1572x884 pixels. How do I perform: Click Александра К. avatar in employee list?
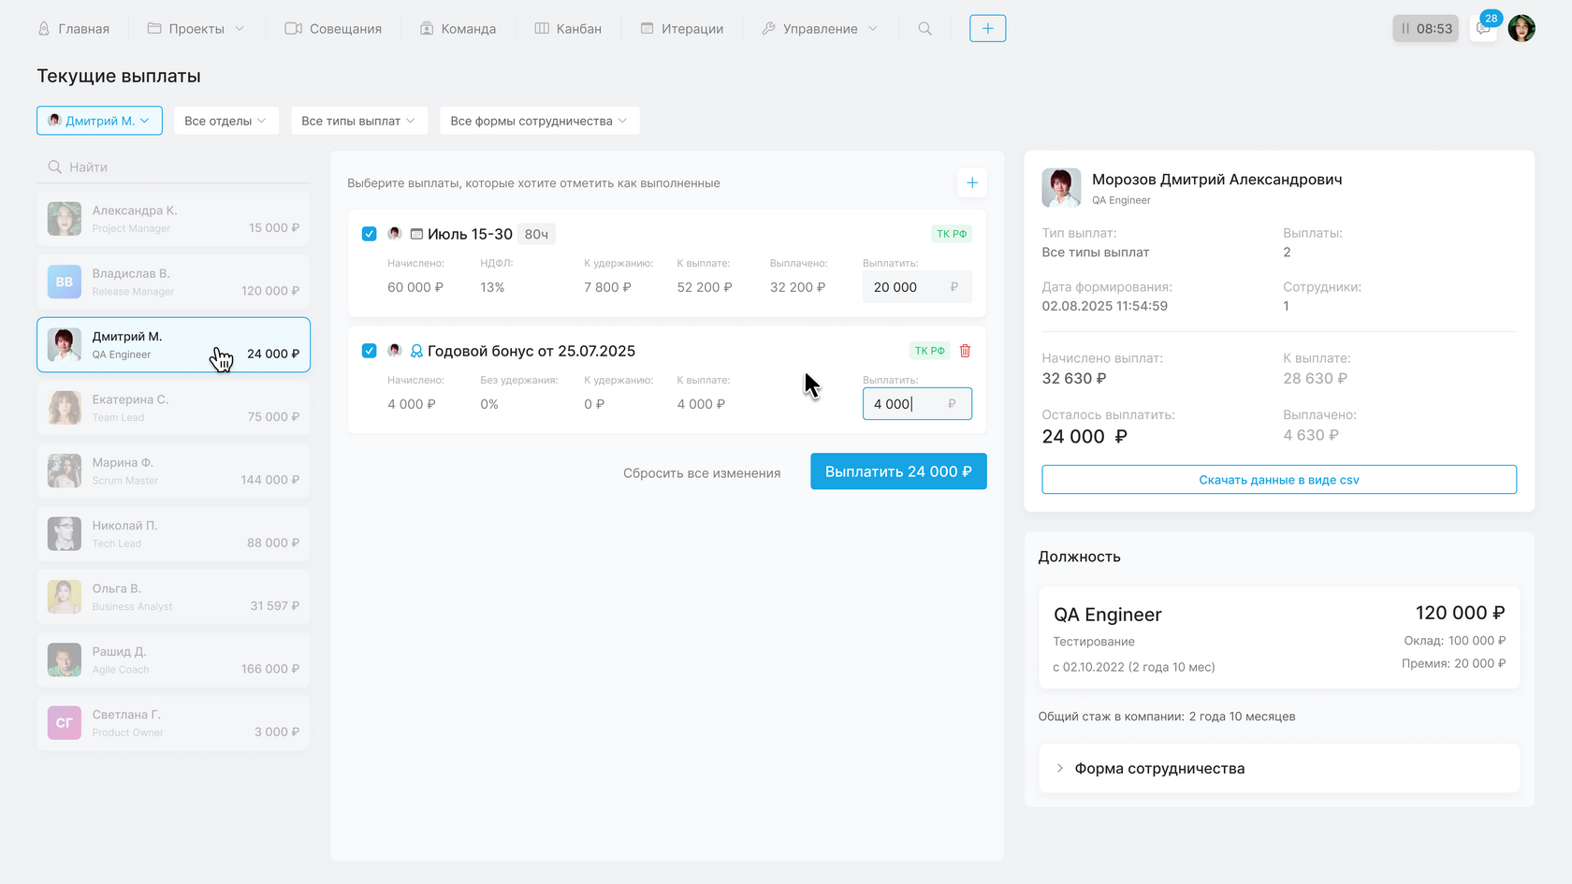[x=65, y=219]
